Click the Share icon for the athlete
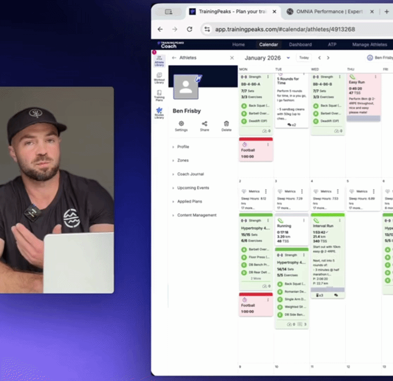 [204, 126]
